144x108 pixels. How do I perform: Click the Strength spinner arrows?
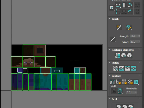click(x=139, y=36)
